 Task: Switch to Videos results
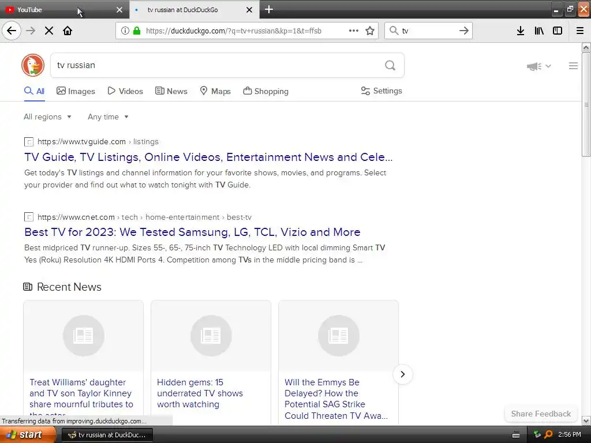click(125, 91)
